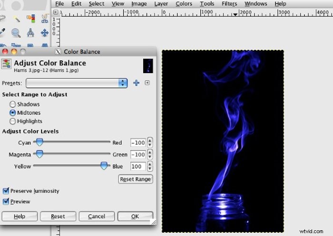Pick the Scissors Select tool
The height and width of the screenshot is (236, 333).
tap(44, 19)
